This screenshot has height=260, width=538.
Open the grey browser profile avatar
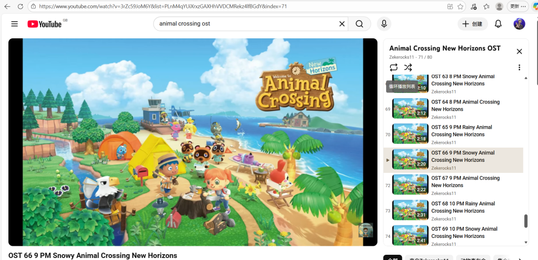point(500,6)
